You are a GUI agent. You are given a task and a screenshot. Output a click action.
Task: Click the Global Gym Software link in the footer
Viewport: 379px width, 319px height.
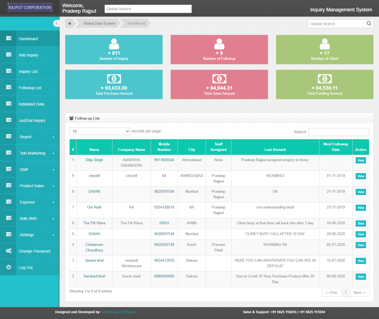[118, 312]
